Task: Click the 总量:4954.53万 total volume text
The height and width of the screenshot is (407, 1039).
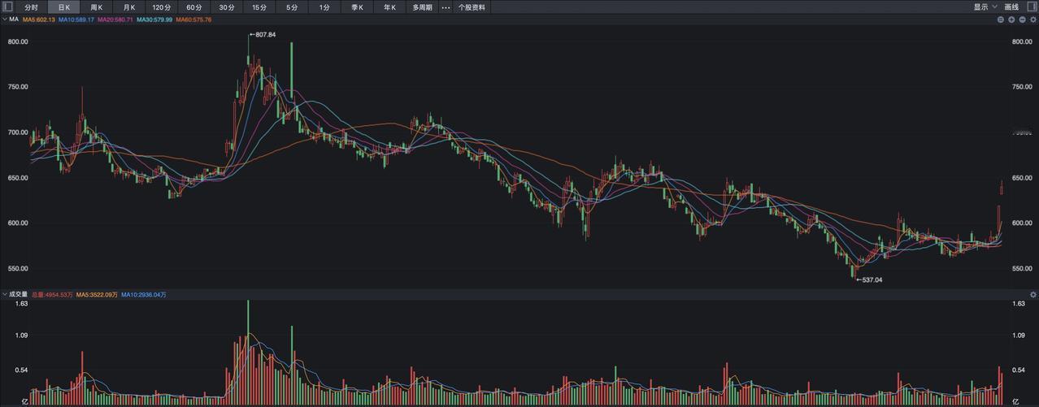Action: point(52,294)
